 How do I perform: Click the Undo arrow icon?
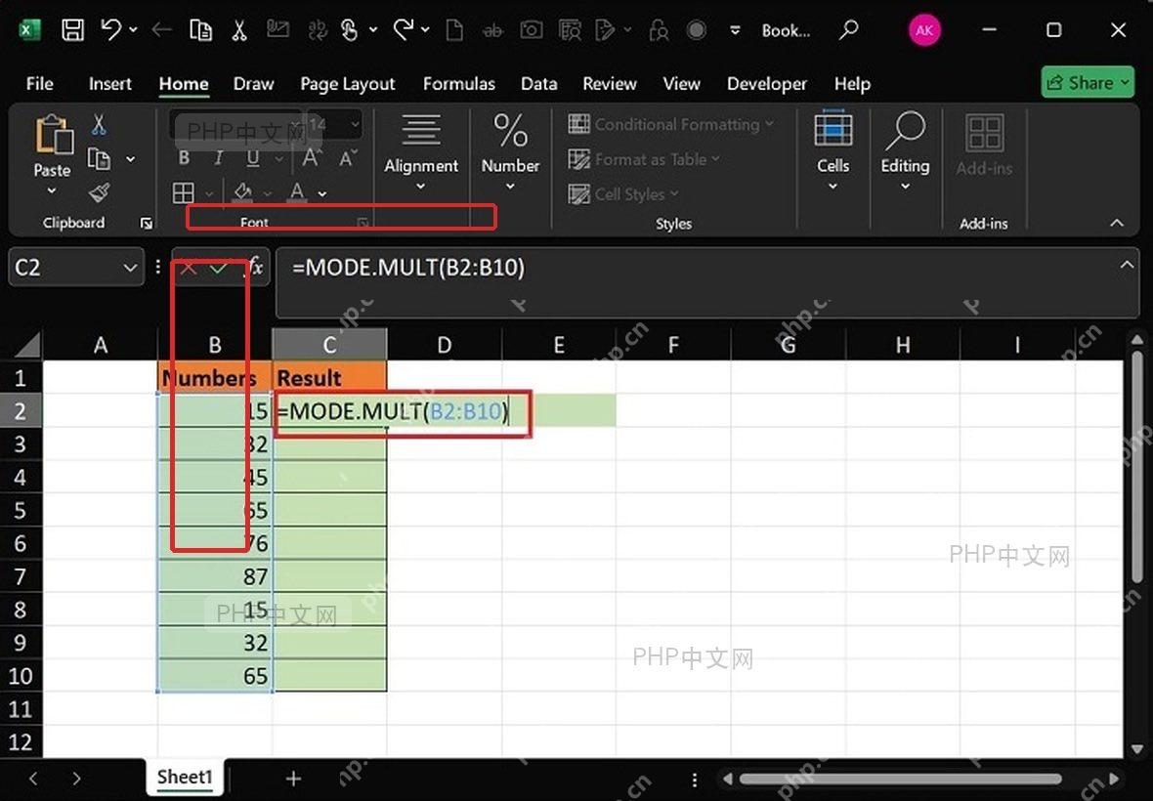pos(110,29)
